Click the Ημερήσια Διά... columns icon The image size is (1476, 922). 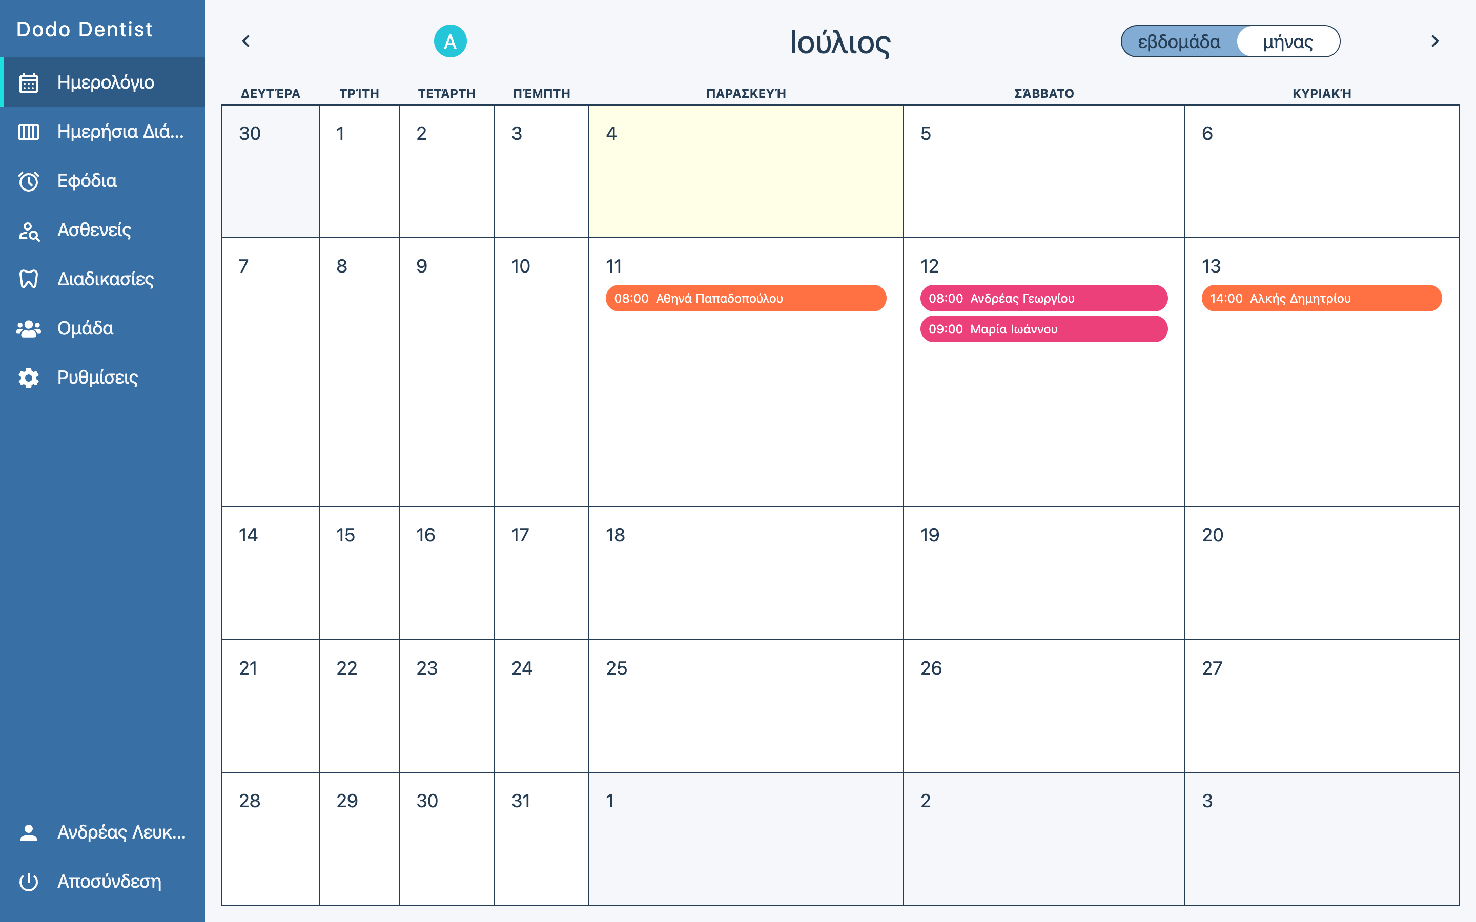click(29, 132)
